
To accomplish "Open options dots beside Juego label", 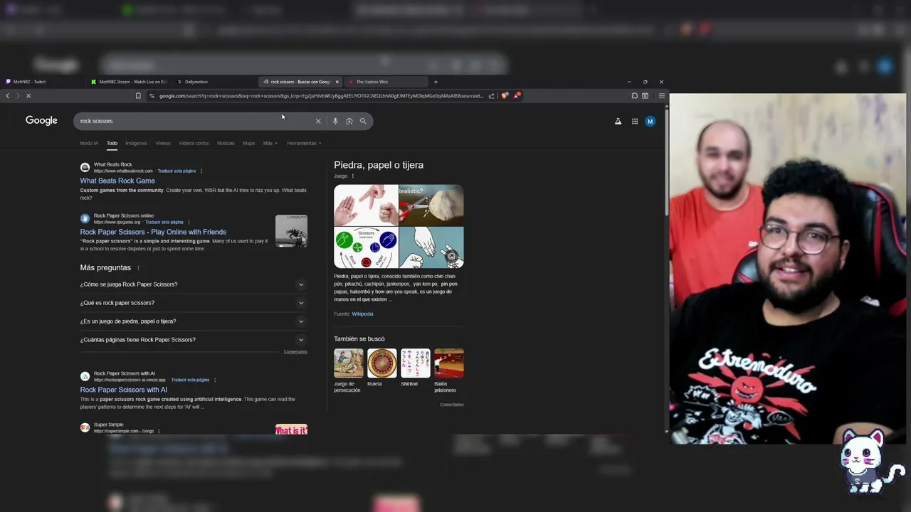I will [352, 176].
